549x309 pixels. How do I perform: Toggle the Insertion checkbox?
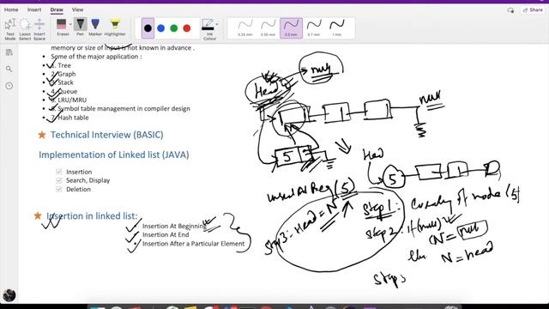[x=59, y=172]
